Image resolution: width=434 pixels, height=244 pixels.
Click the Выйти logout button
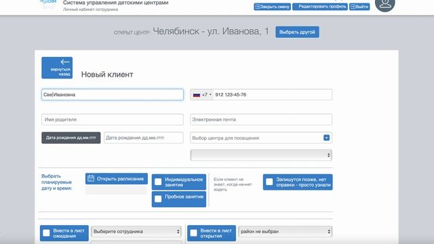359,7
